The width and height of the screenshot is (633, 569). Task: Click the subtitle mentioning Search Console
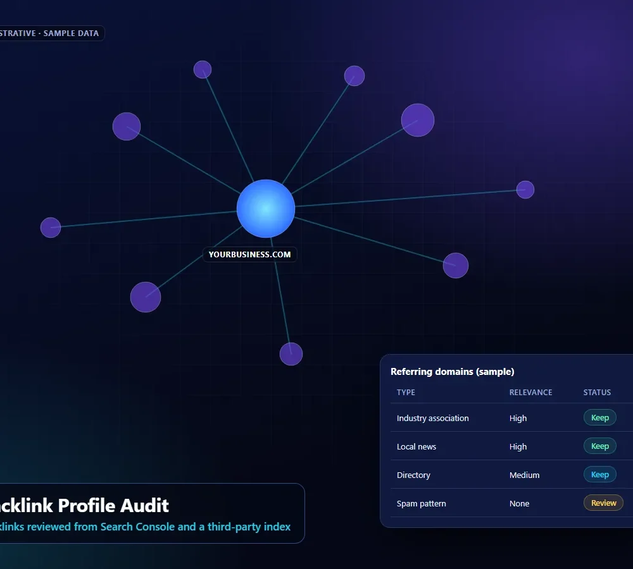[146, 527]
